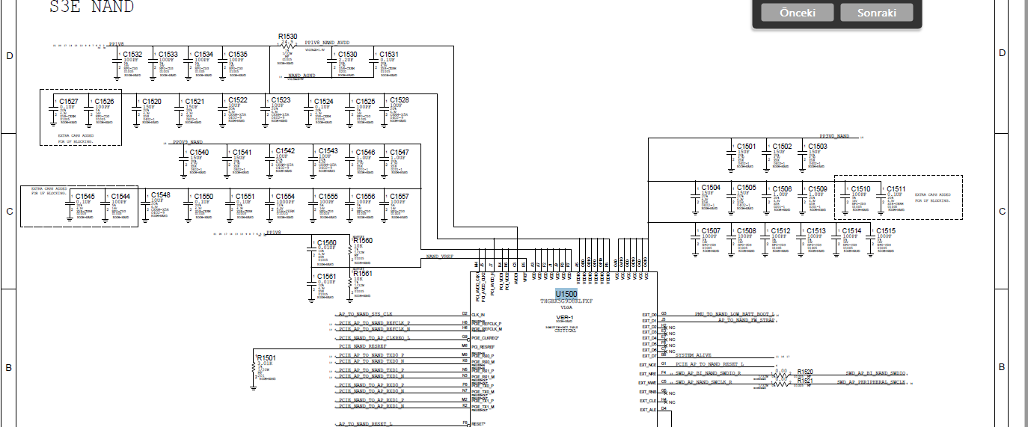Click the R1530 resistor symbol
The image size is (1028, 427).
tap(287, 46)
